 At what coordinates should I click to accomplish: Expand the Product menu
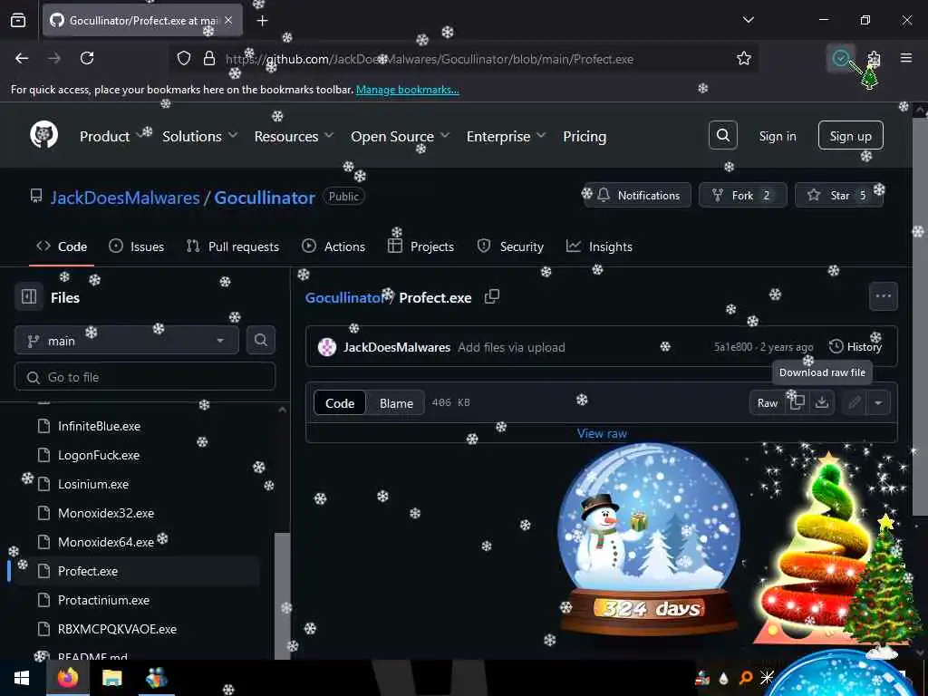(111, 136)
